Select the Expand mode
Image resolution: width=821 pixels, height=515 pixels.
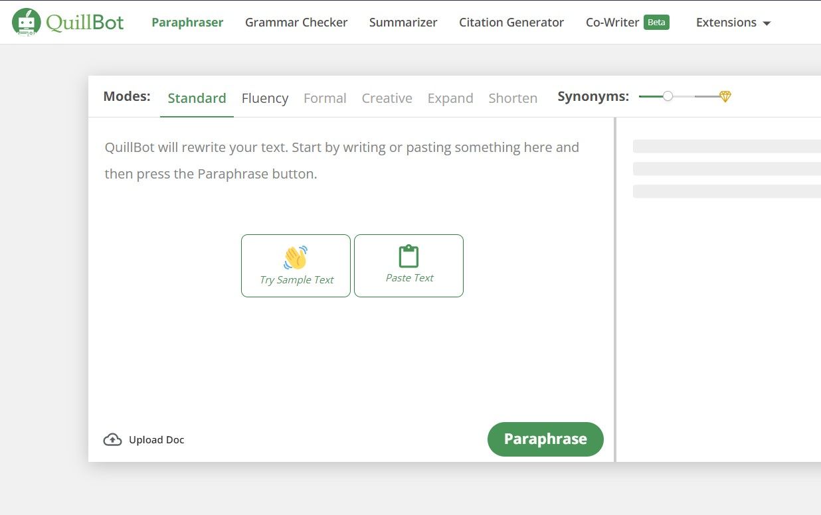tap(450, 98)
